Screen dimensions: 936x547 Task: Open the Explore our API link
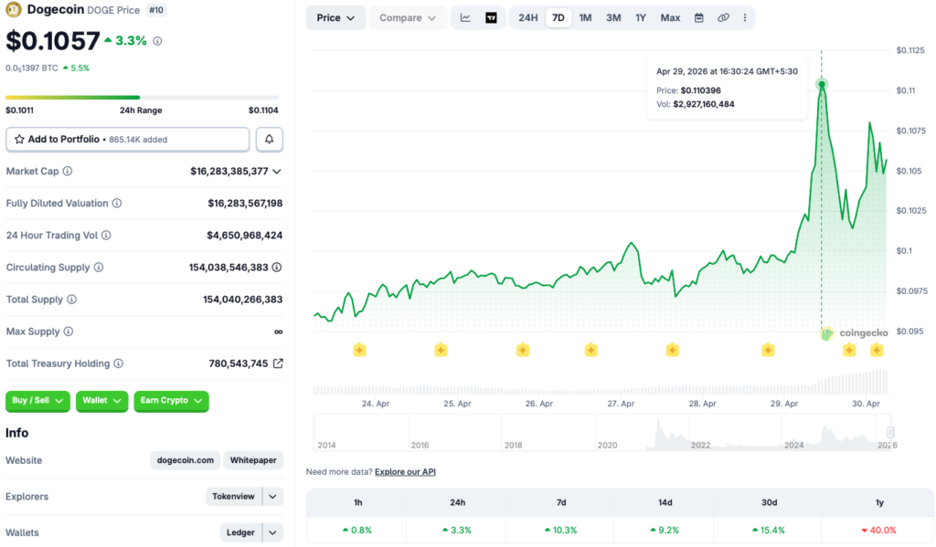coord(405,472)
